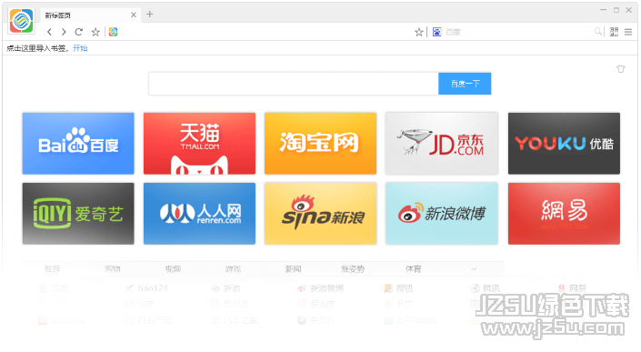Go back with the back arrow
The image size is (641, 352).
(49, 32)
